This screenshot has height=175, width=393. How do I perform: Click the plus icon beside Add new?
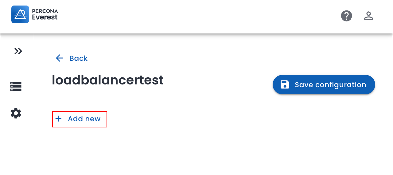point(58,119)
